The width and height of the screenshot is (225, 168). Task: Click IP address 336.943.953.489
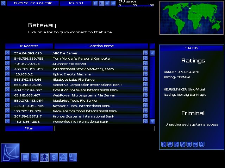[x=29, y=106]
